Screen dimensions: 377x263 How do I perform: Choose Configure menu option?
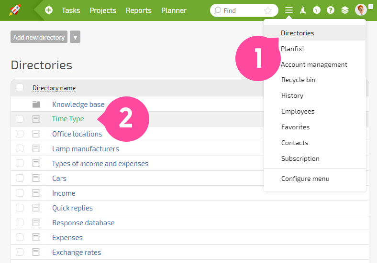point(305,179)
